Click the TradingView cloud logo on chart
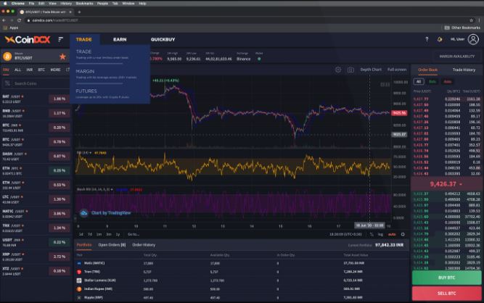Screen dimensions: 484x303 (83, 213)
